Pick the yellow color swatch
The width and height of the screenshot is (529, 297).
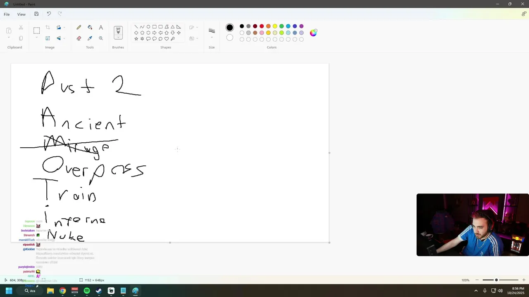coord(275,26)
